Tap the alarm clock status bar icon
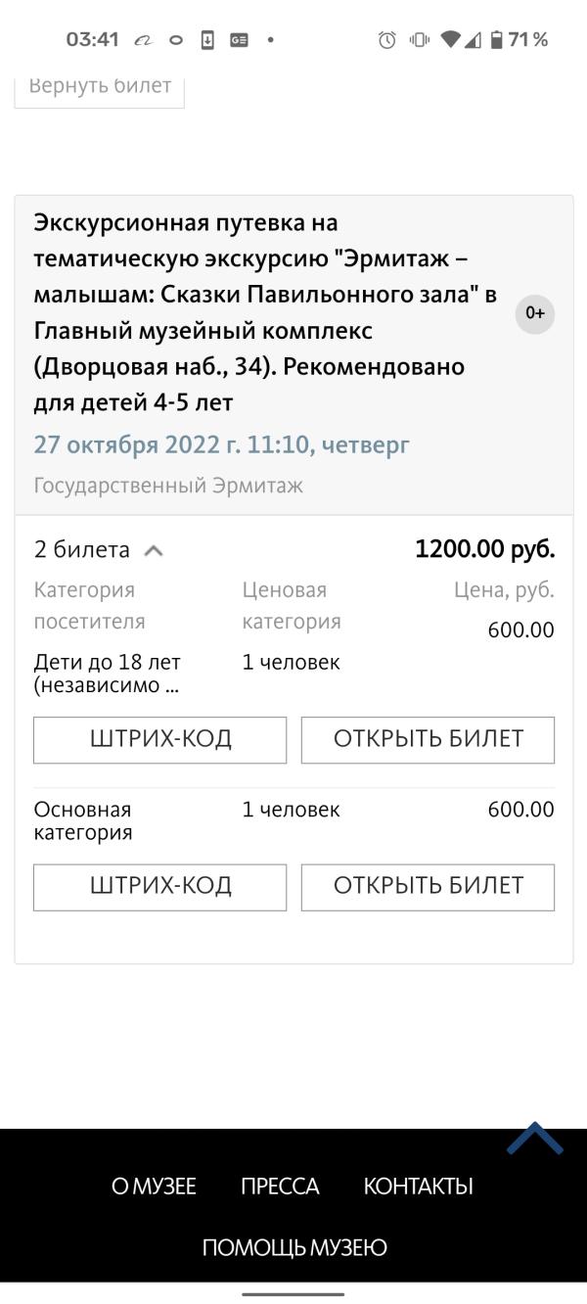The height and width of the screenshot is (1304, 587). click(x=387, y=40)
